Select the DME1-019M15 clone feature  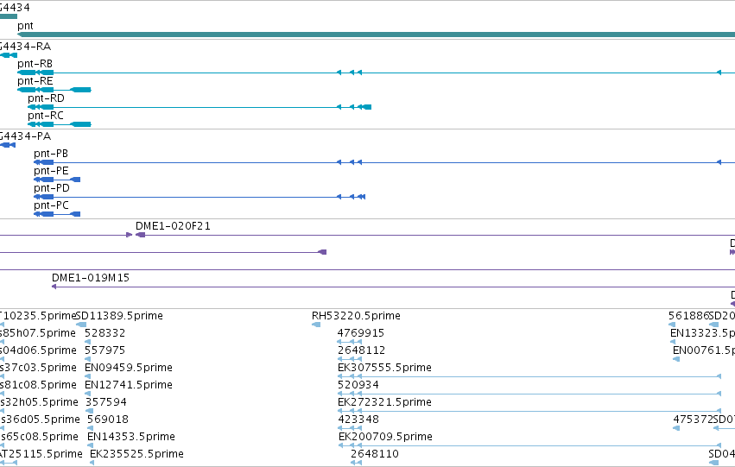393,287
